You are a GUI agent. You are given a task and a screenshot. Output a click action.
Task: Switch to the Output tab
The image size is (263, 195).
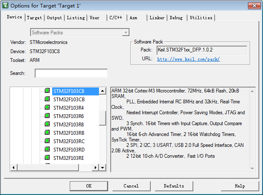54,18
